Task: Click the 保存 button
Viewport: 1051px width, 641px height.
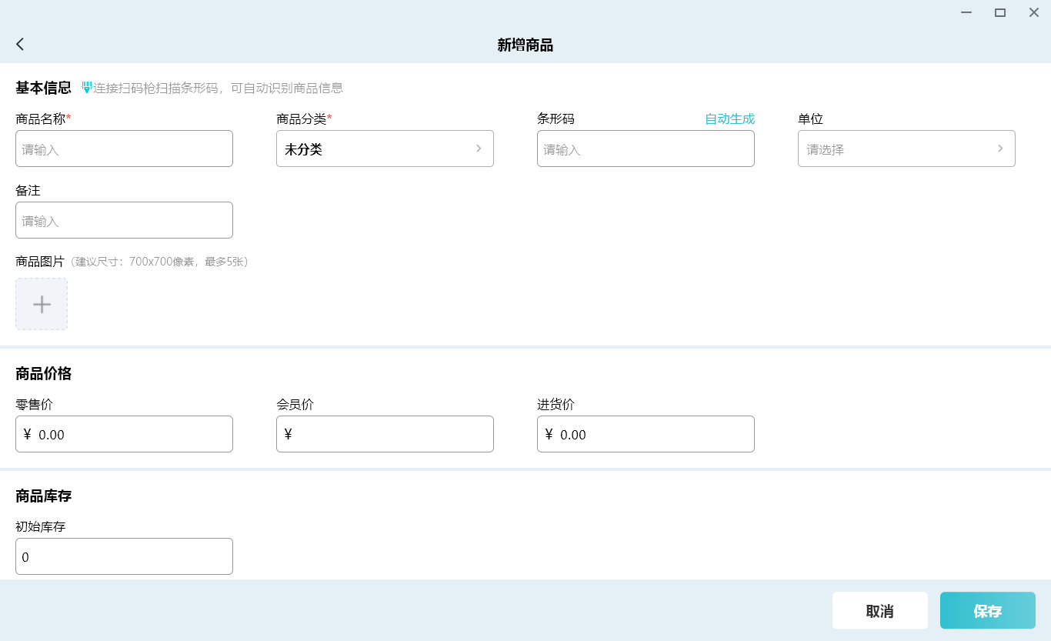Action: (988, 611)
